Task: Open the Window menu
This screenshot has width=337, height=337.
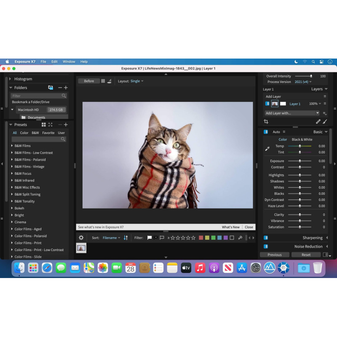Action: pos(69,62)
